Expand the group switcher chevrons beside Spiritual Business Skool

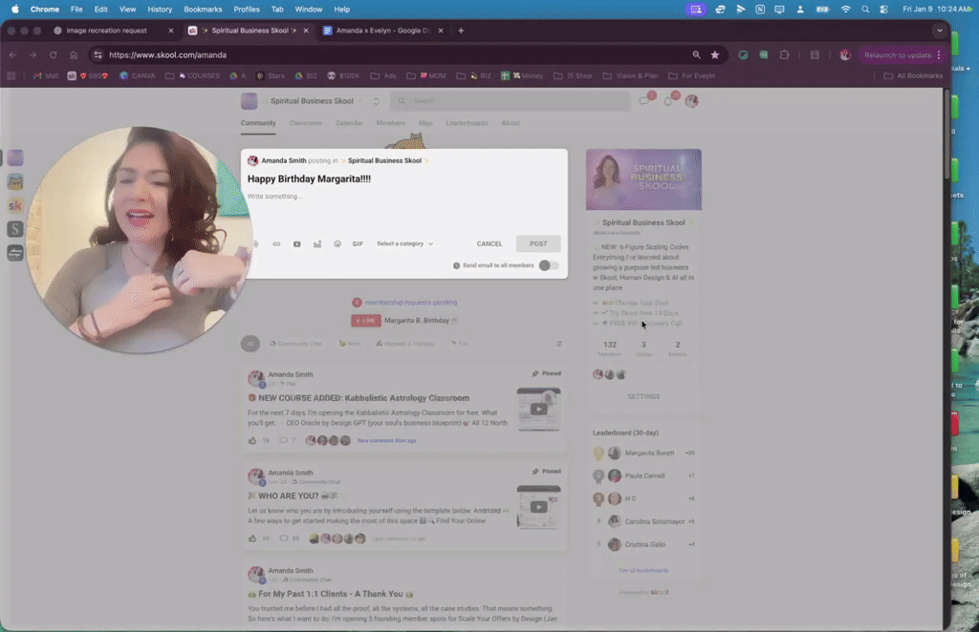376,101
